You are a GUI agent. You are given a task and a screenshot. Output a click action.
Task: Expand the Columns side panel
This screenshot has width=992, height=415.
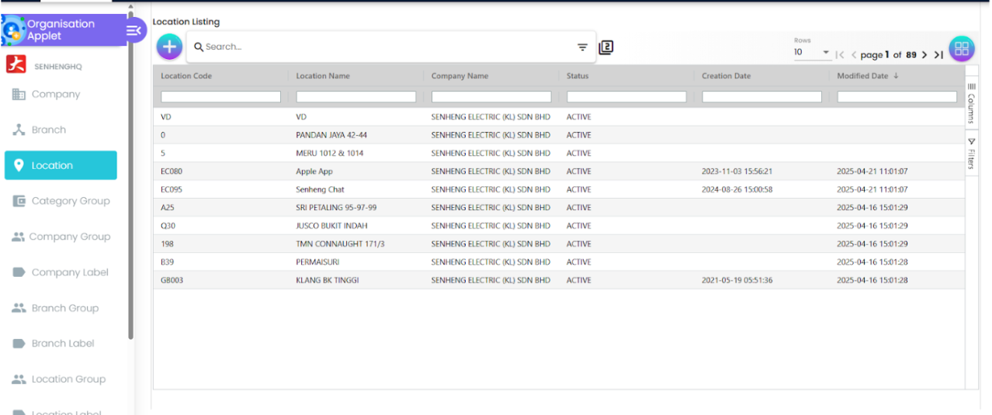tap(971, 104)
